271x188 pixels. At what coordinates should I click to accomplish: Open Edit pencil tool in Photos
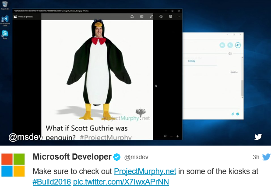coord(151,17)
